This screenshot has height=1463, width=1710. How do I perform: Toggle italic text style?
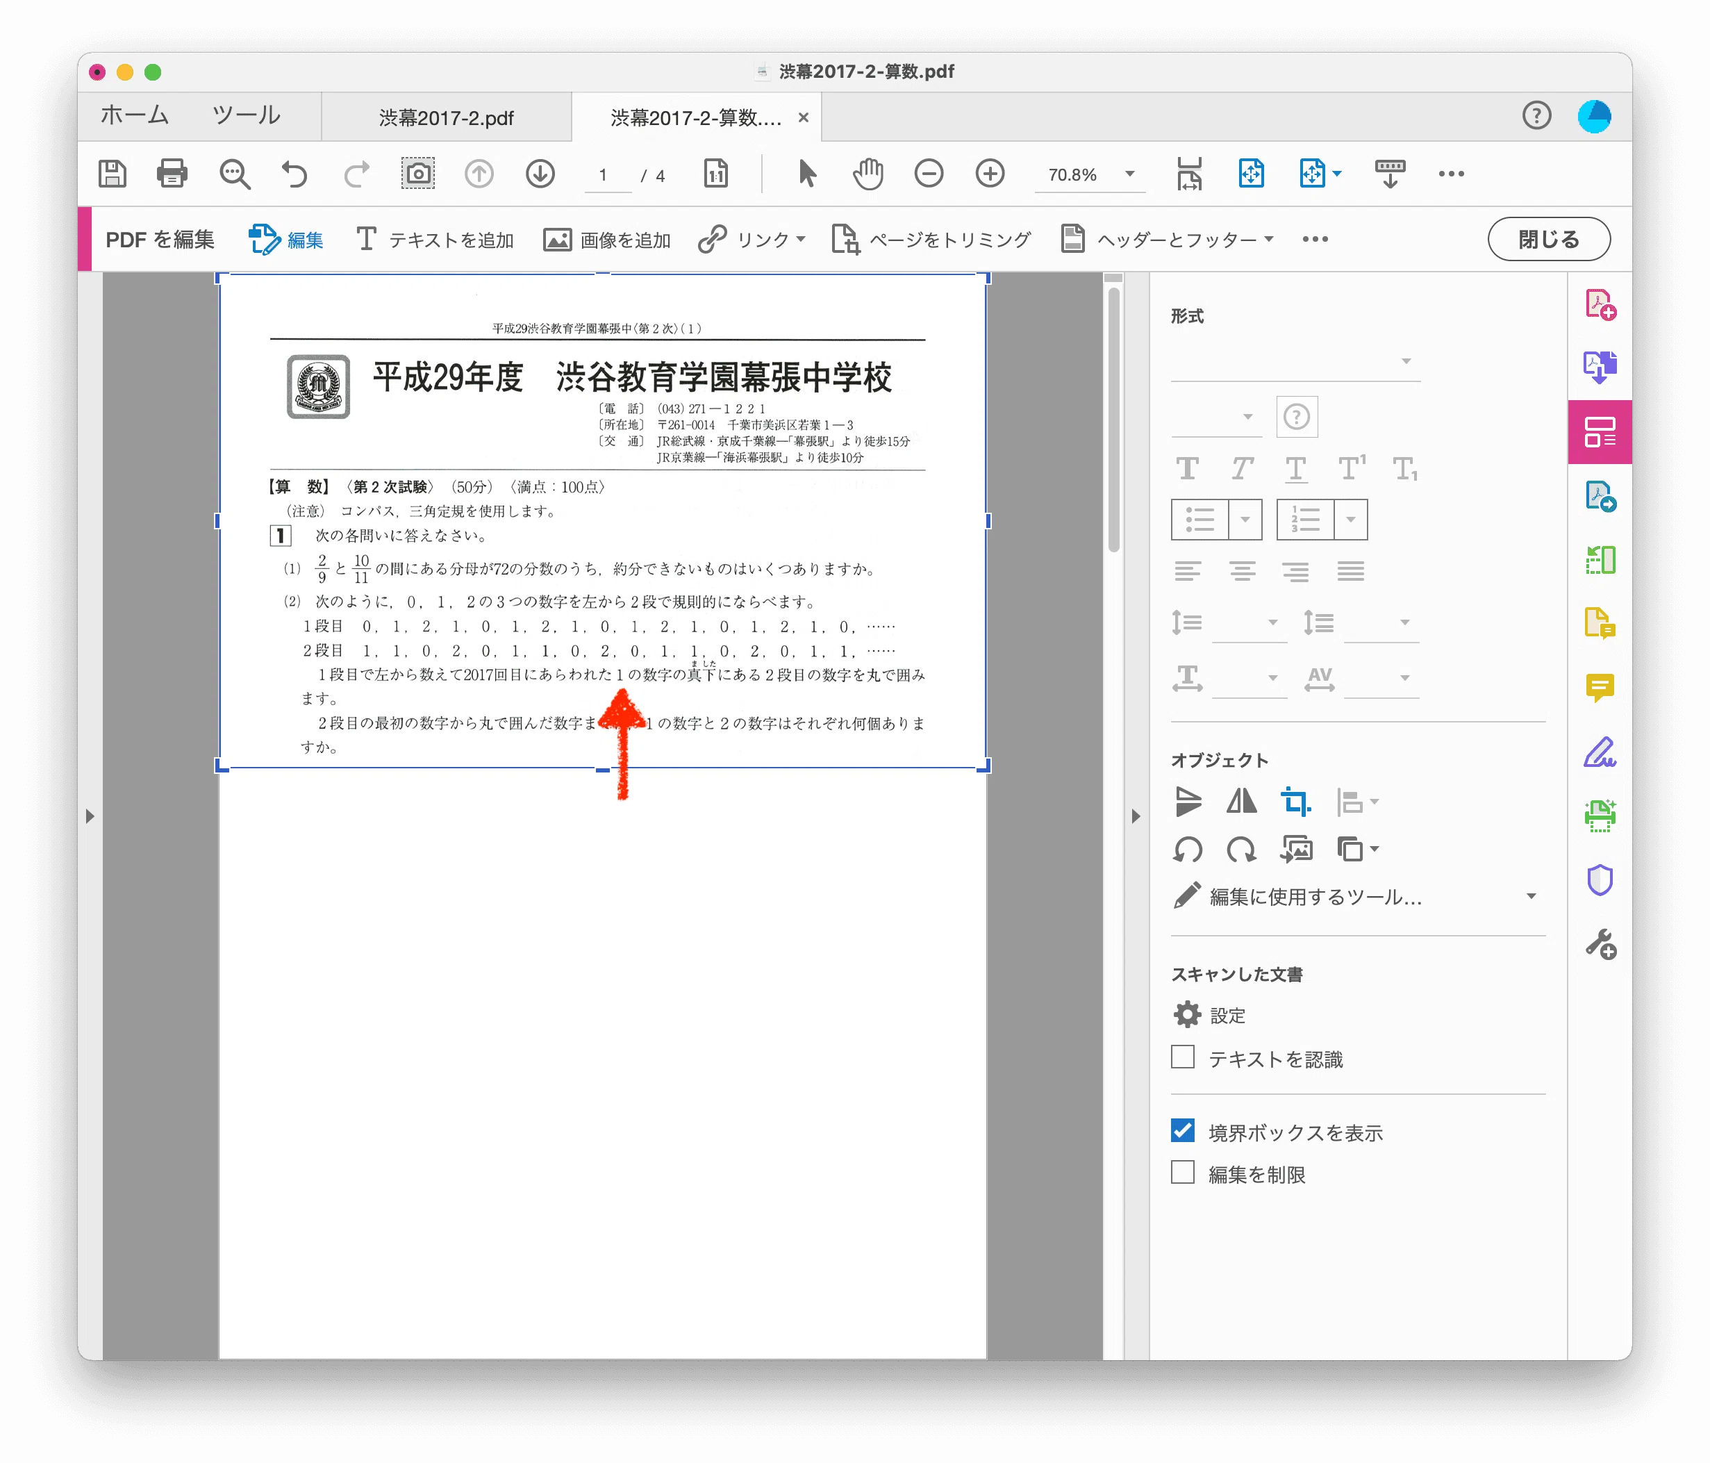(1241, 469)
